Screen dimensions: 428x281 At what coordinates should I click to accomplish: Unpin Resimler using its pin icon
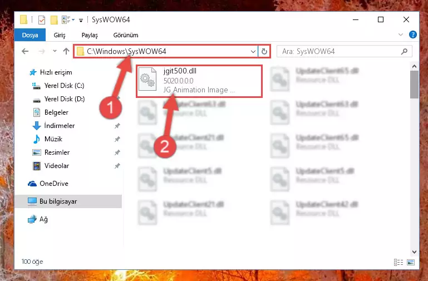117,152
